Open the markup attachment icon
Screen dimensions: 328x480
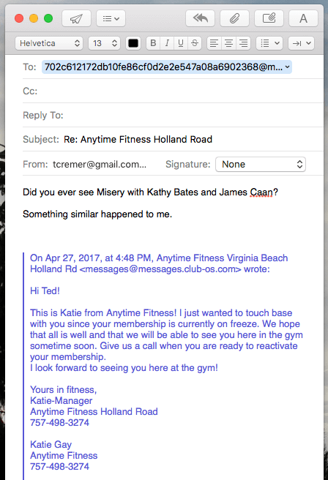pos(269,19)
